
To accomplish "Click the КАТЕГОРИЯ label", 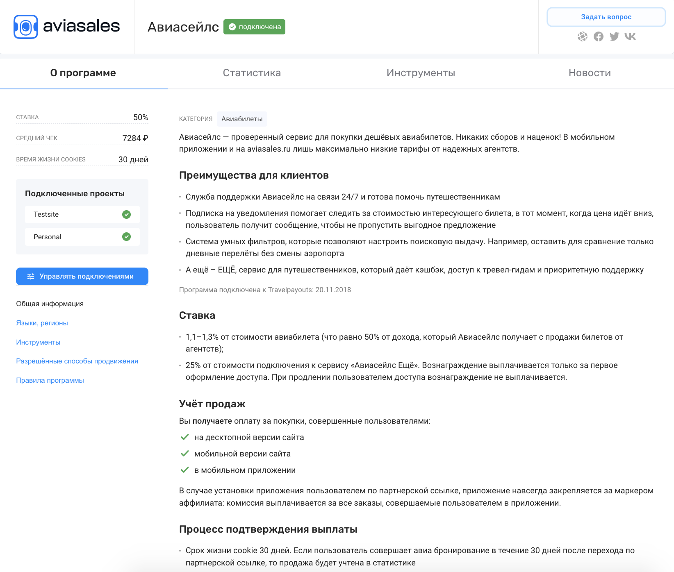I will pos(196,119).
